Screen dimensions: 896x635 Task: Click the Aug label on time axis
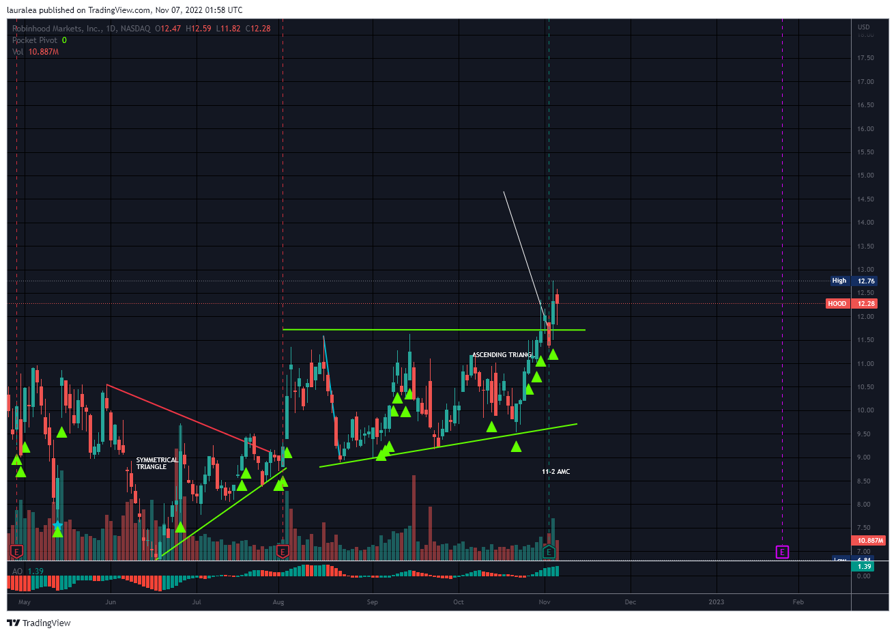coord(278,602)
